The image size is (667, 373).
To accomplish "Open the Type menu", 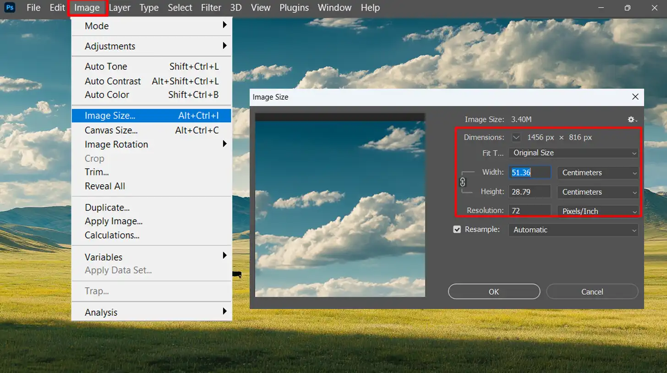I will (149, 8).
